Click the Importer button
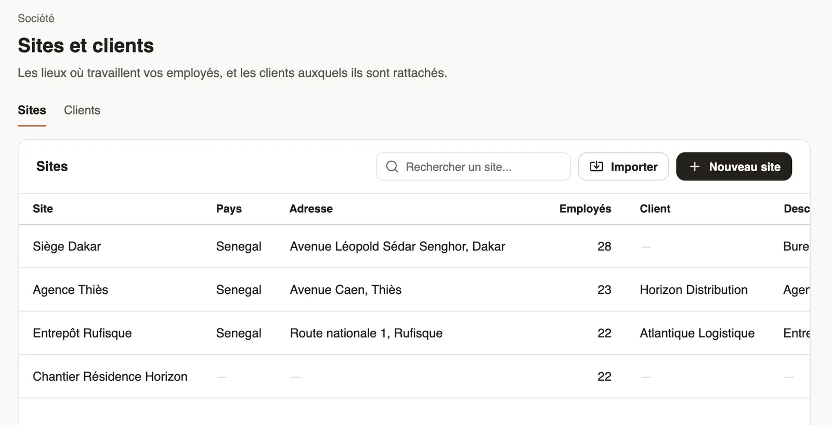Screen dimensions: 832x425 point(623,166)
